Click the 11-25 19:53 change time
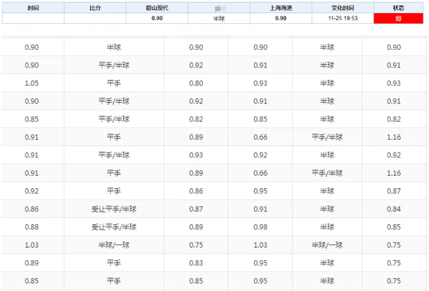Image resolution: width=429 pixels, height=291 pixels. 343,19
